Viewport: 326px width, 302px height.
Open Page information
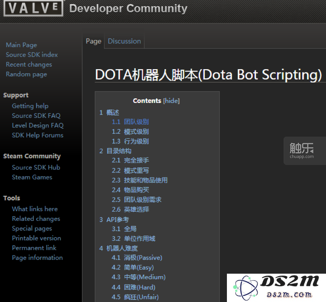click(x=37, y=258)
